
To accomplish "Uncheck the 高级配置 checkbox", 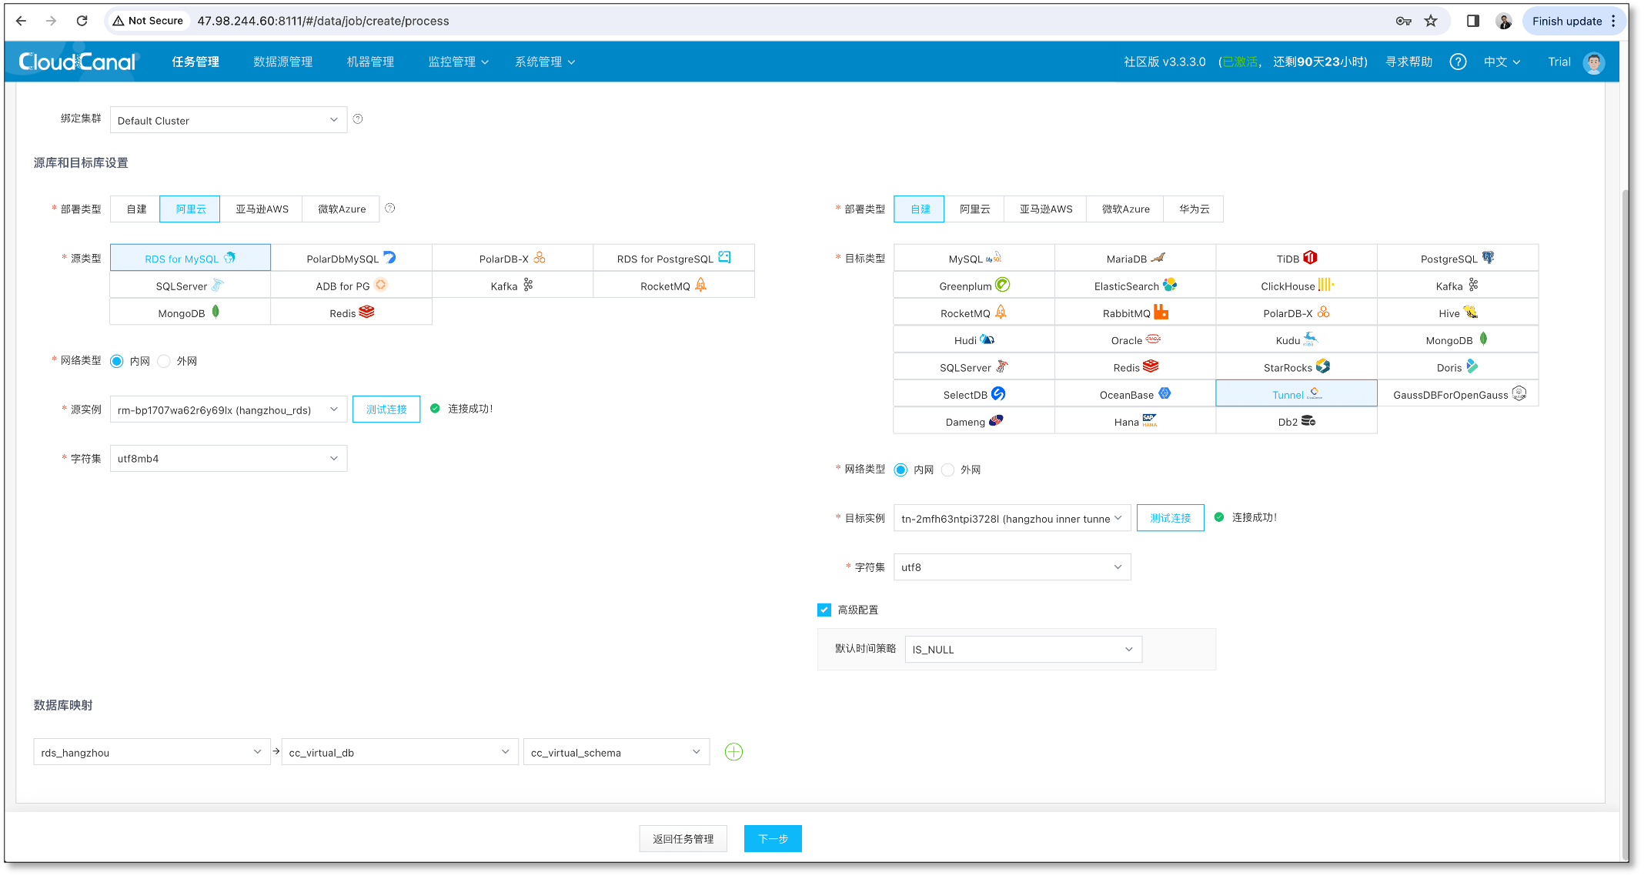I will pyautogui.click(x=824, y=610).
